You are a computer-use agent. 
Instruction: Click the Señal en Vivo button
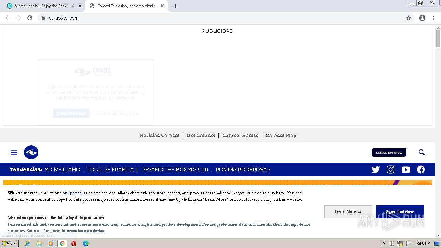[x=389, y=153]
